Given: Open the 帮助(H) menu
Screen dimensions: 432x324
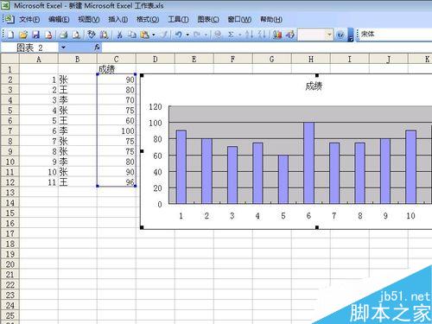Looking at the screenshot, I should click(x=271, y=20).
